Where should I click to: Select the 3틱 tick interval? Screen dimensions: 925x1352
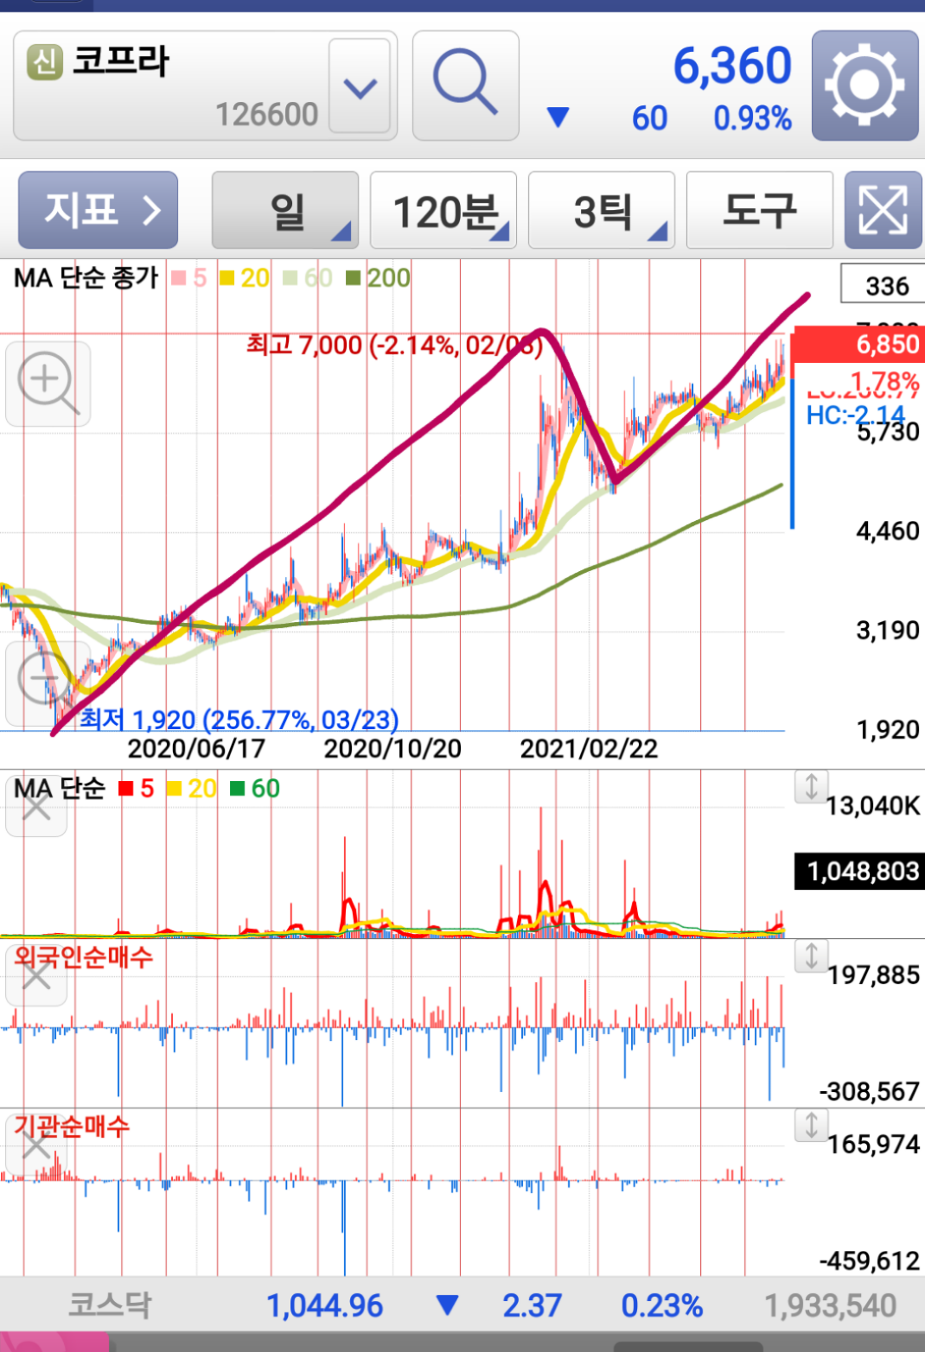tap(602, 210)
